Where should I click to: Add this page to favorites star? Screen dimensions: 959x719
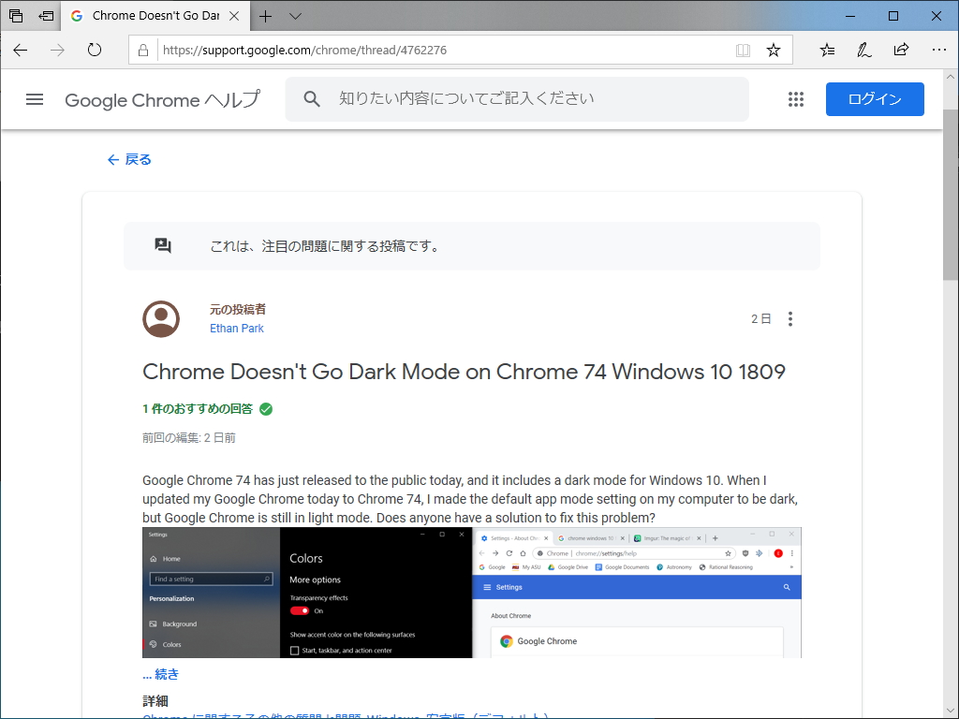pos(774,51)
